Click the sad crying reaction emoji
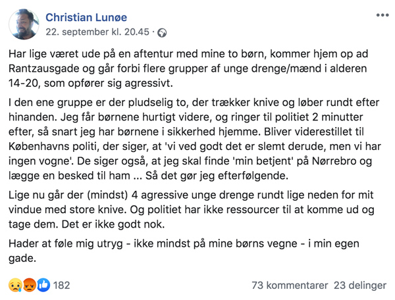This screenshot has height=300, width=395. point(15,285)
